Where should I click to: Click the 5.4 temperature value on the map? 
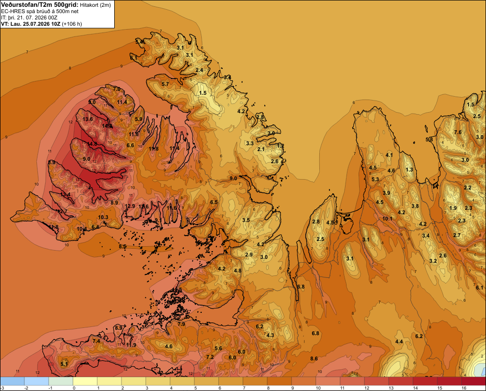pos(139,41)
